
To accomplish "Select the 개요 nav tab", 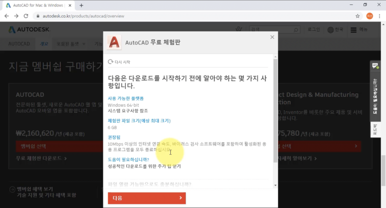I will point(44,44).
